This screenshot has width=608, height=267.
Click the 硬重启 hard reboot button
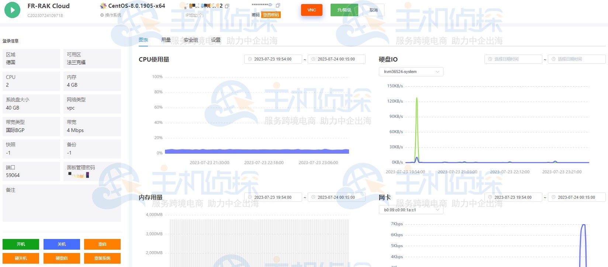(x=62, y=258)
